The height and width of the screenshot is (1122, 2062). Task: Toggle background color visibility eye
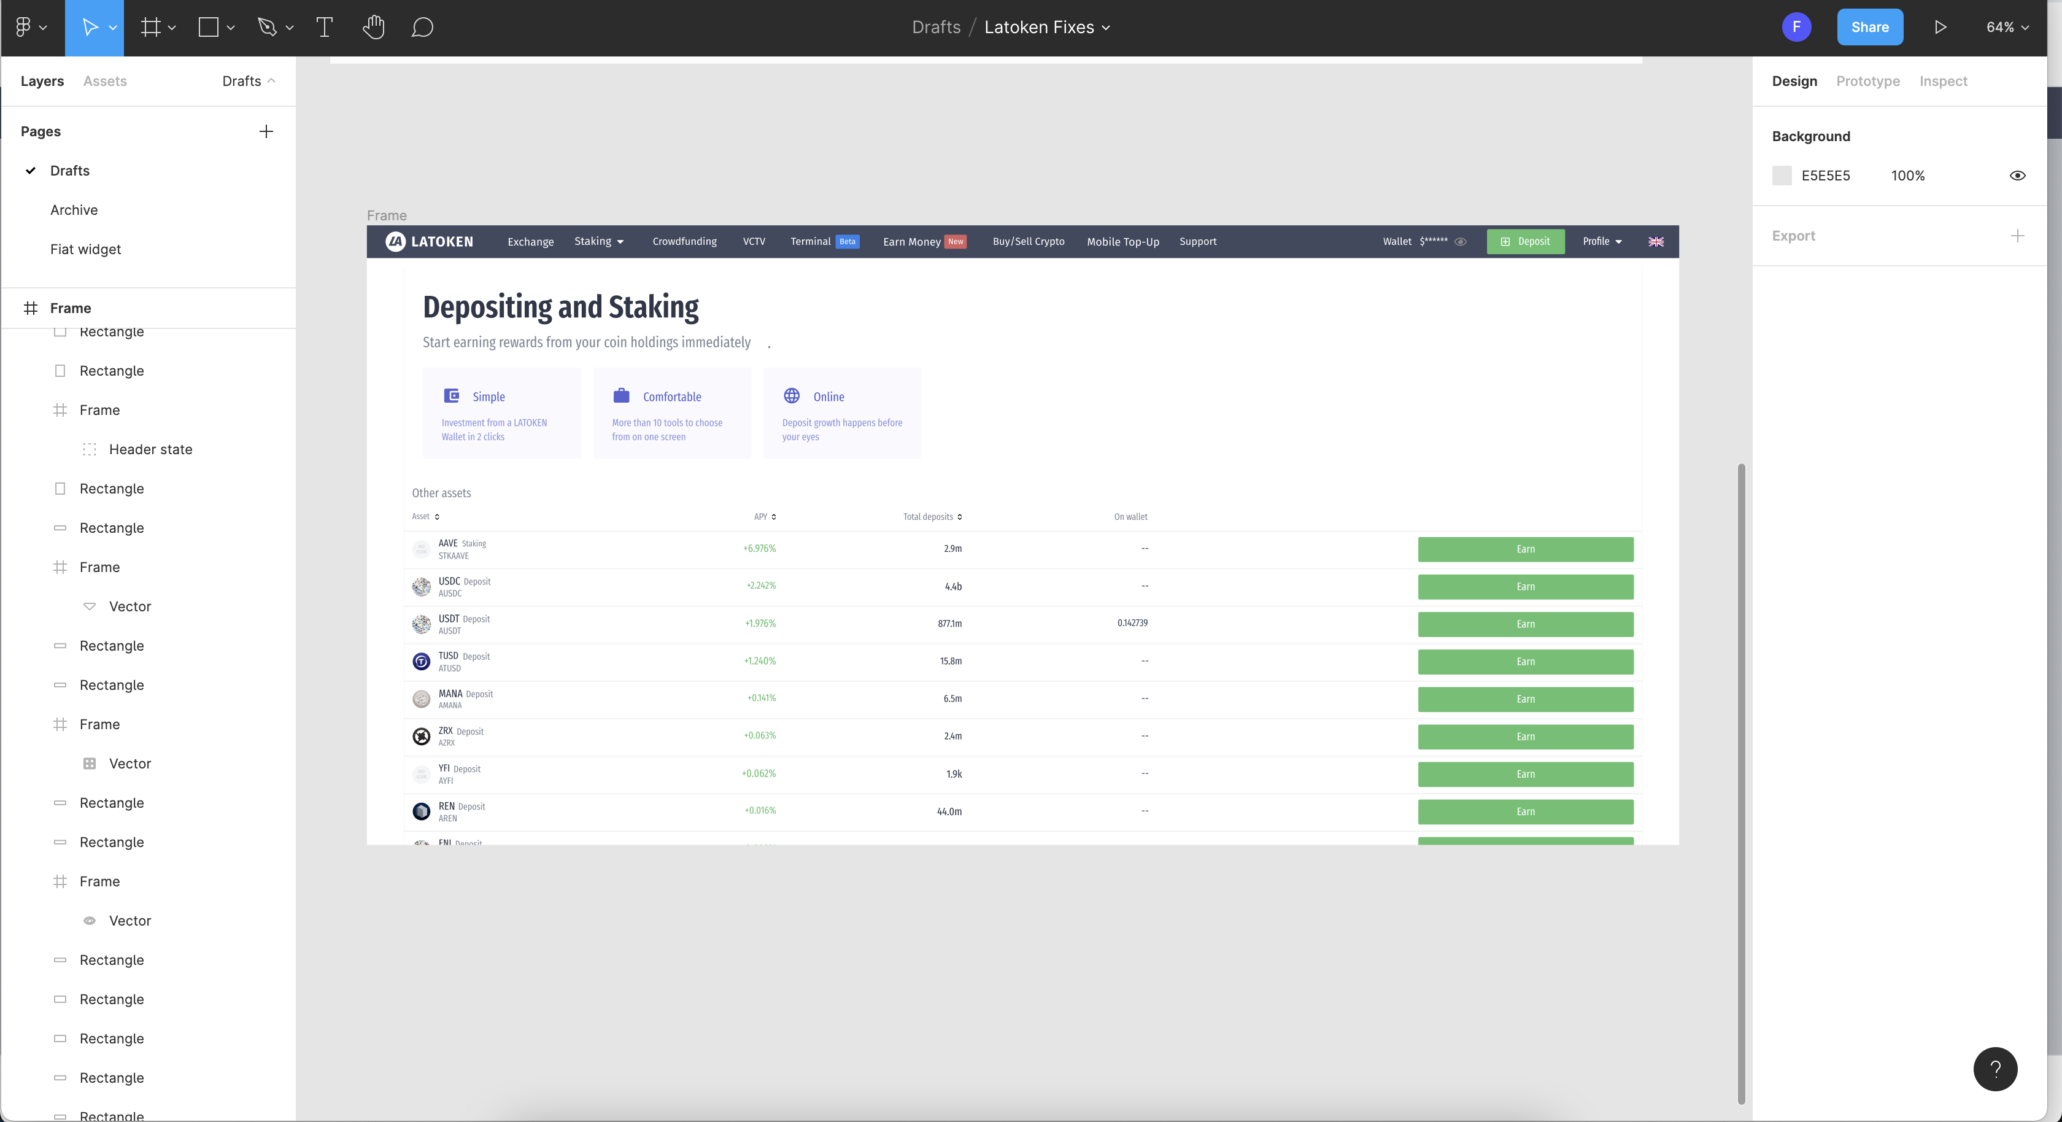click(x=2017, y=176)
